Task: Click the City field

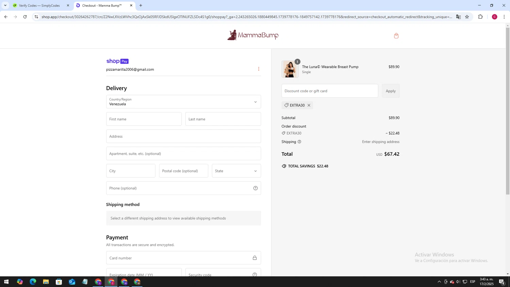Action: coord(131,171)
